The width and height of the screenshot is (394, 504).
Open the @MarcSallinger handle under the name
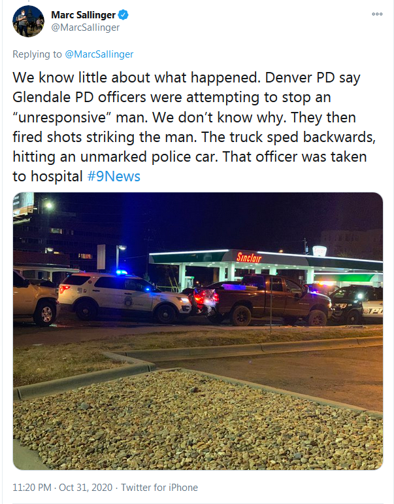[86, 27]
